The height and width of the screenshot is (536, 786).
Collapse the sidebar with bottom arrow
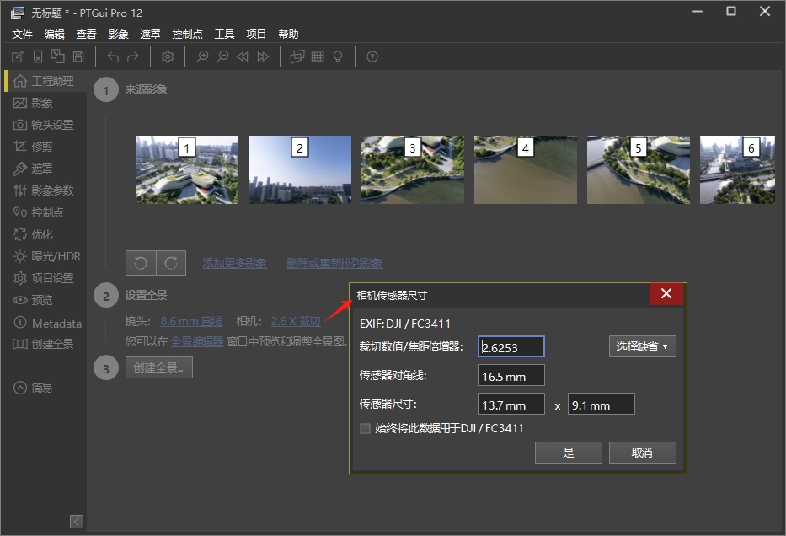click(x=77, y=522)
